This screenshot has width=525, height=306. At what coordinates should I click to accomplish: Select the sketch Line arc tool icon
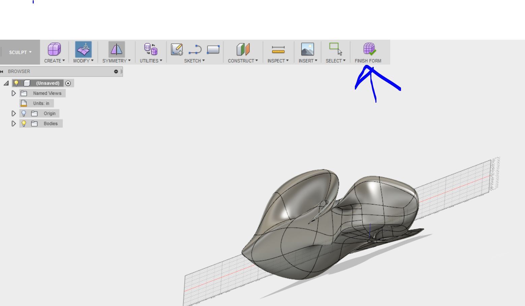pyautogui.click(x=195, y=50)
